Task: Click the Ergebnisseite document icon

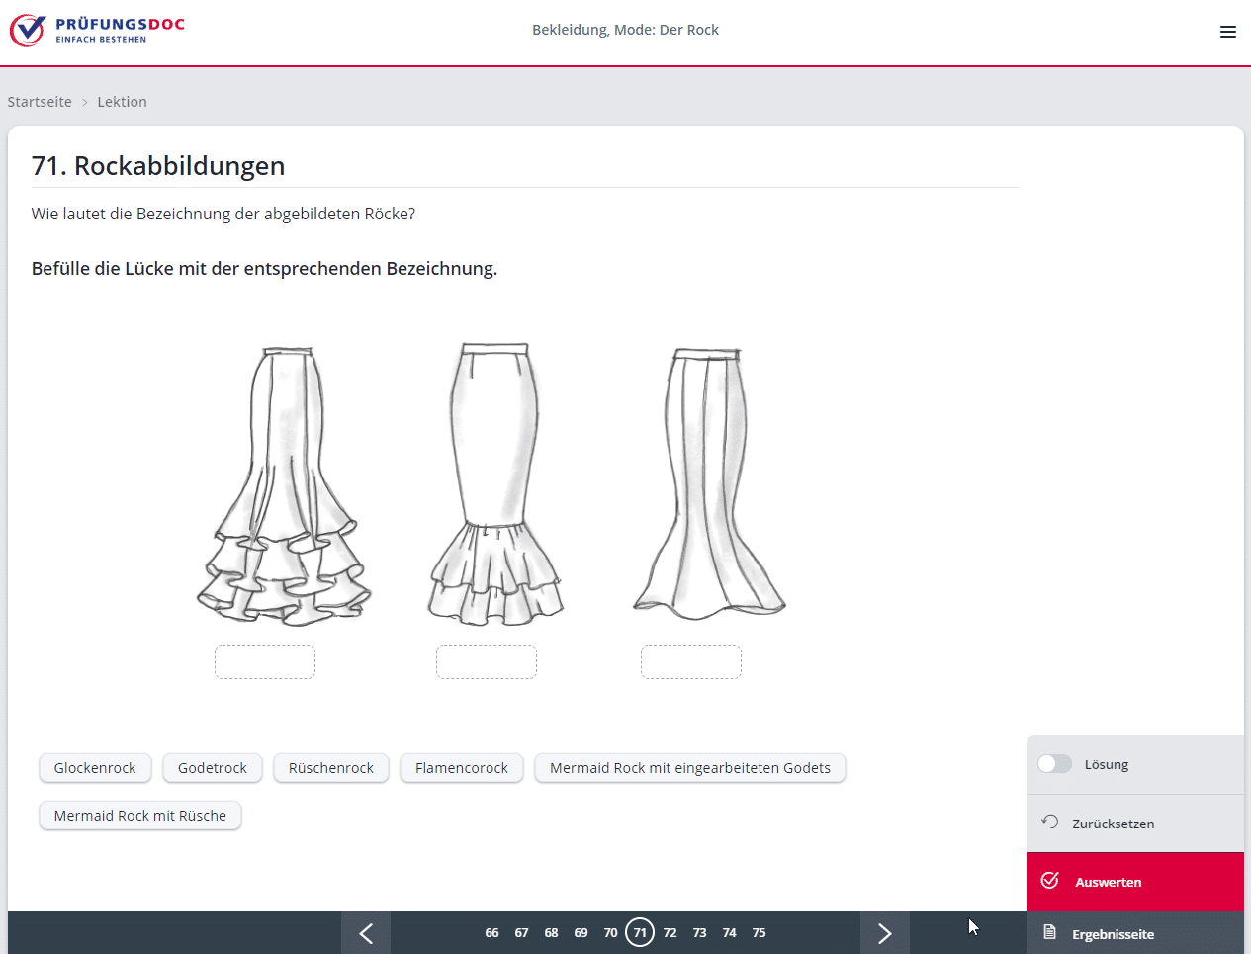Action: point(1050,933)
